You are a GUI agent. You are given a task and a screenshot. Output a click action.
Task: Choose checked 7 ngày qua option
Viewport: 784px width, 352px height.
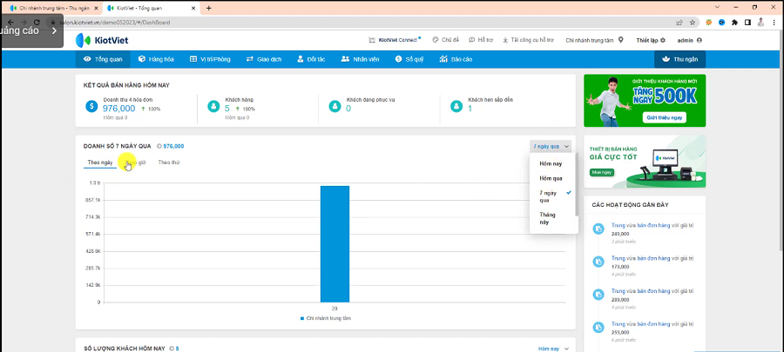[x=552, y=196]
